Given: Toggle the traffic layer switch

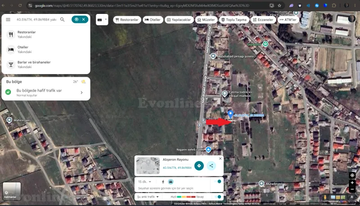Looking at the screenshot, I should (218, 197).
